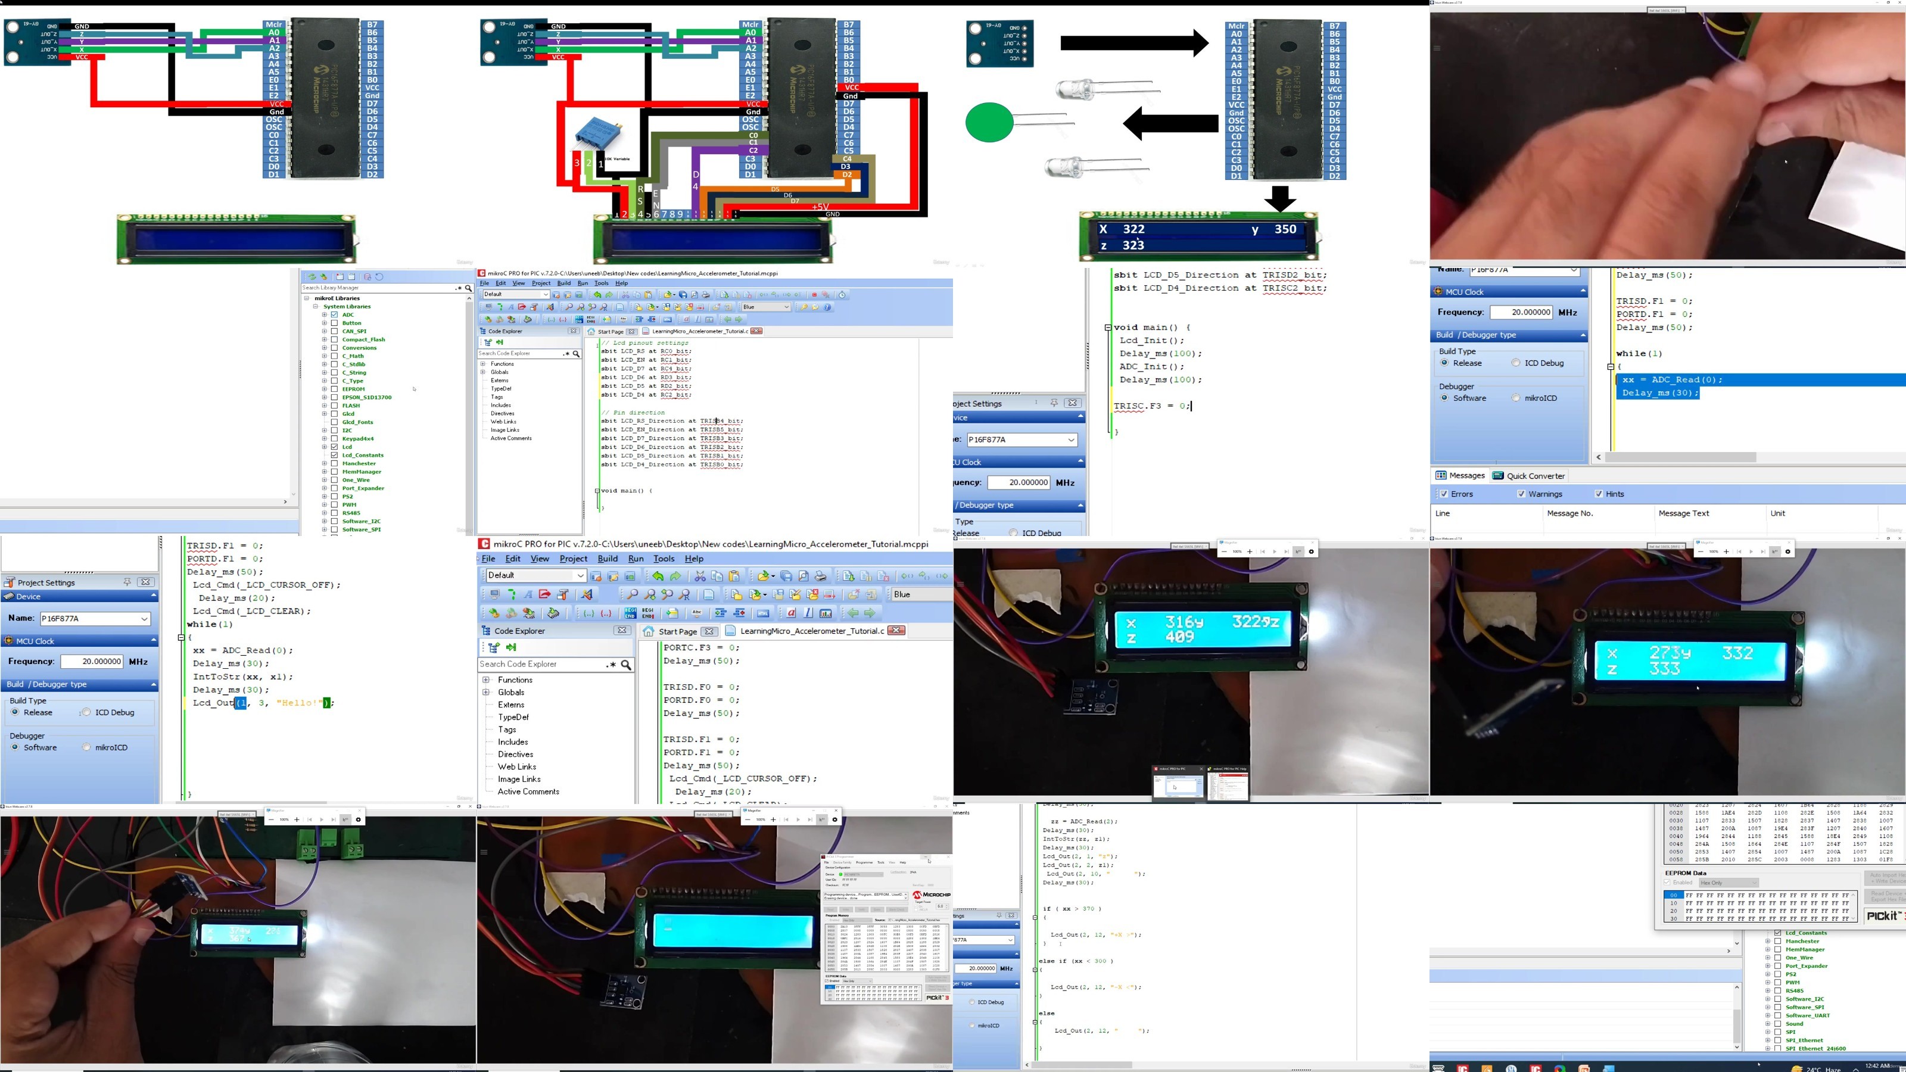Click blue italic I icon in enlarged toolbar
The height and width of the screenshot is (1072, 1906).
[808, 613]
